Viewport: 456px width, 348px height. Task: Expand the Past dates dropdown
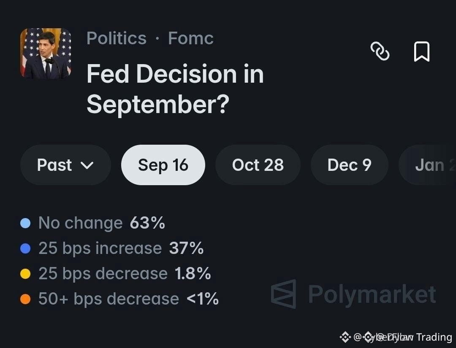click(x=65, y=165)
